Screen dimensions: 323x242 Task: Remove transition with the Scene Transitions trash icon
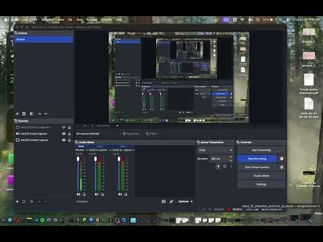225,166
